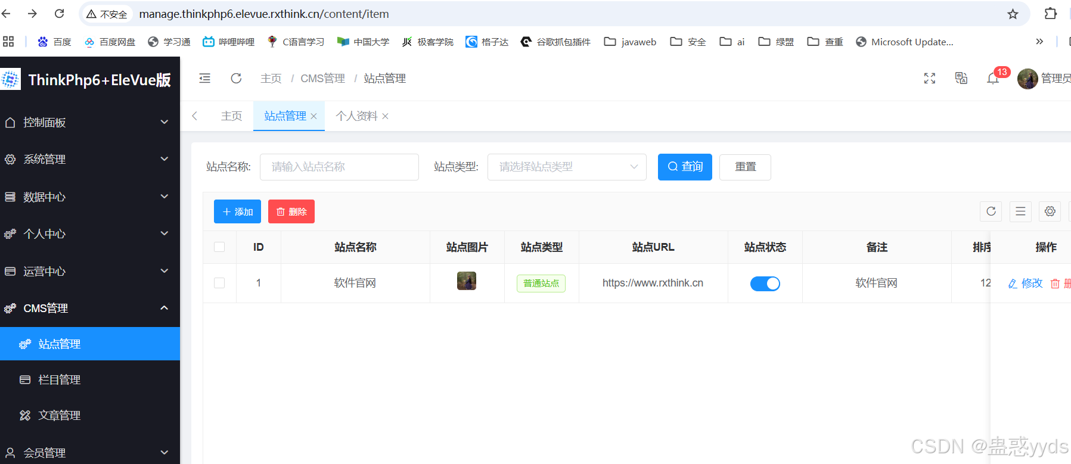Open 栏目管理 in the sidebar

click(90, 379)
